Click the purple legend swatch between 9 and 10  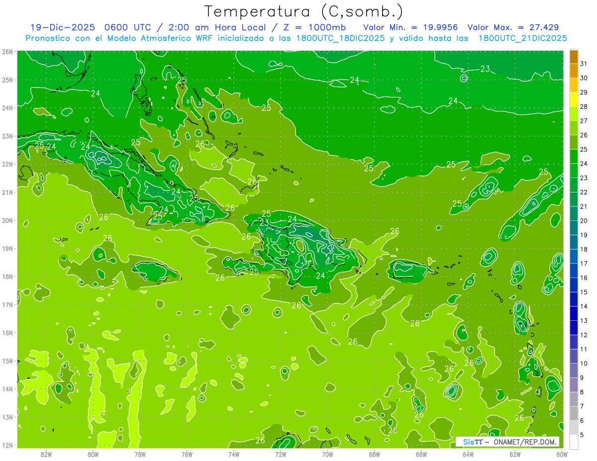tap(574, 371)
